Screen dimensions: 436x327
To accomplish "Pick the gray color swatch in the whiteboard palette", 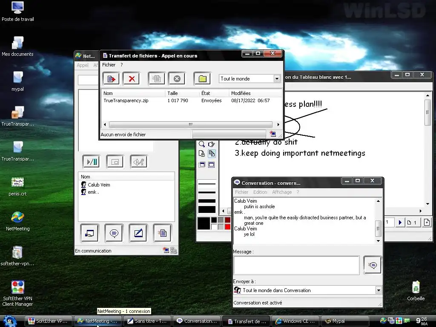I will [221, 220].
